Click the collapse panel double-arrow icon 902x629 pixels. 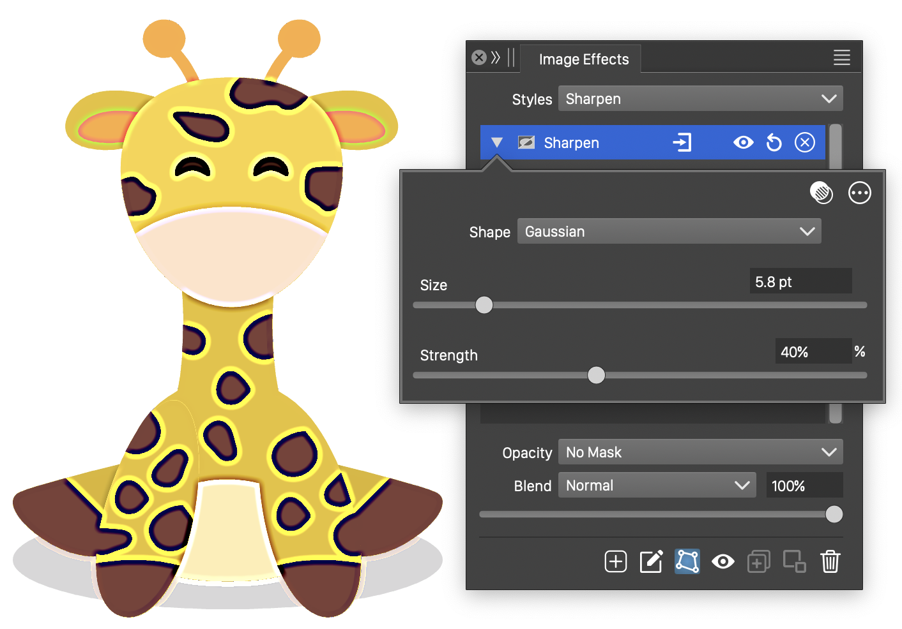point(496,57)
